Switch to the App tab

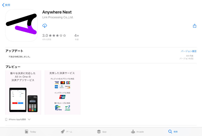(102, 132)
